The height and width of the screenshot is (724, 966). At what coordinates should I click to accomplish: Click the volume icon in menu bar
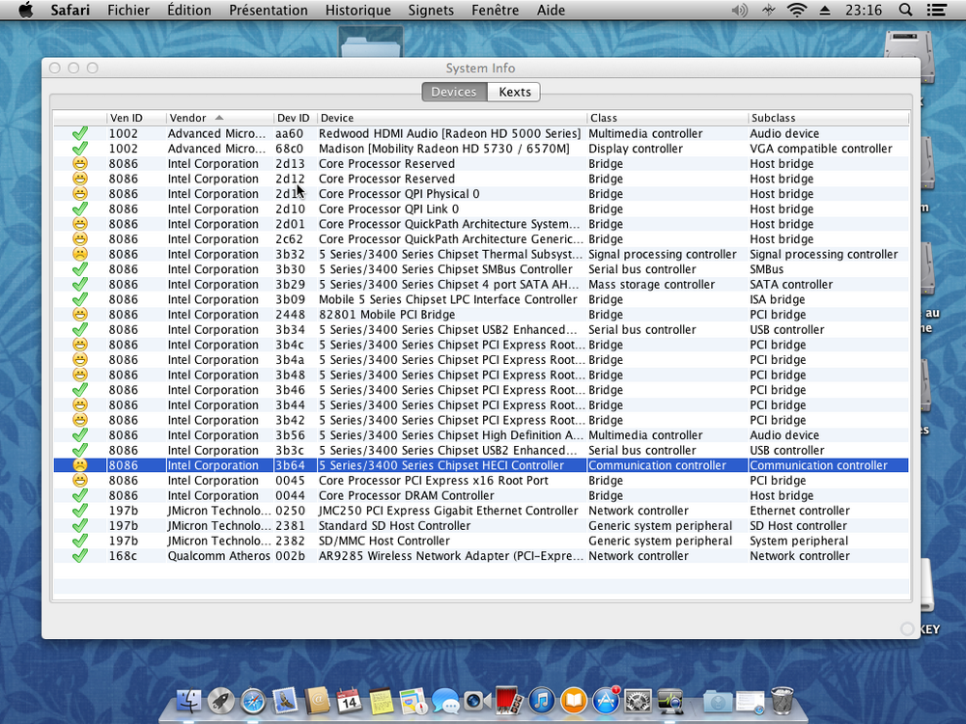tap(740, 10)
